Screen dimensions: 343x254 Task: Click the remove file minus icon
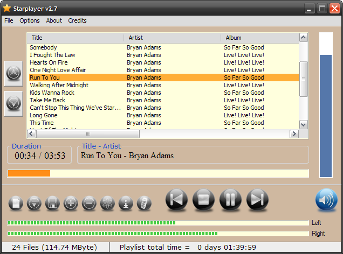pos(90,203)
